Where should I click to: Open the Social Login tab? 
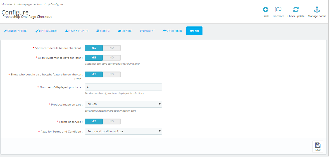[172, 31]
